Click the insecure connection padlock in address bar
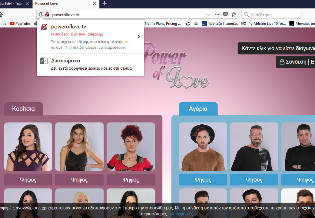 point(47,15)
